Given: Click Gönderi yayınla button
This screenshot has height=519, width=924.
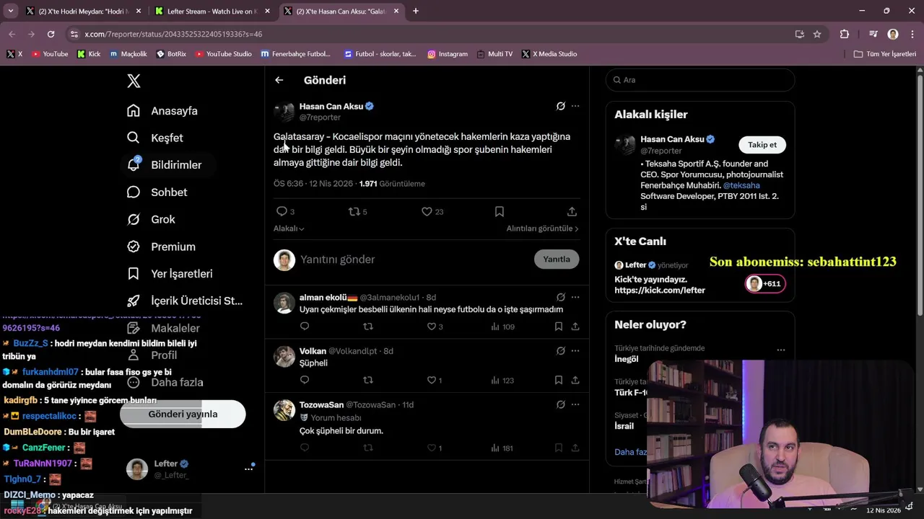Looking at the screenshot, I should 183,414.
